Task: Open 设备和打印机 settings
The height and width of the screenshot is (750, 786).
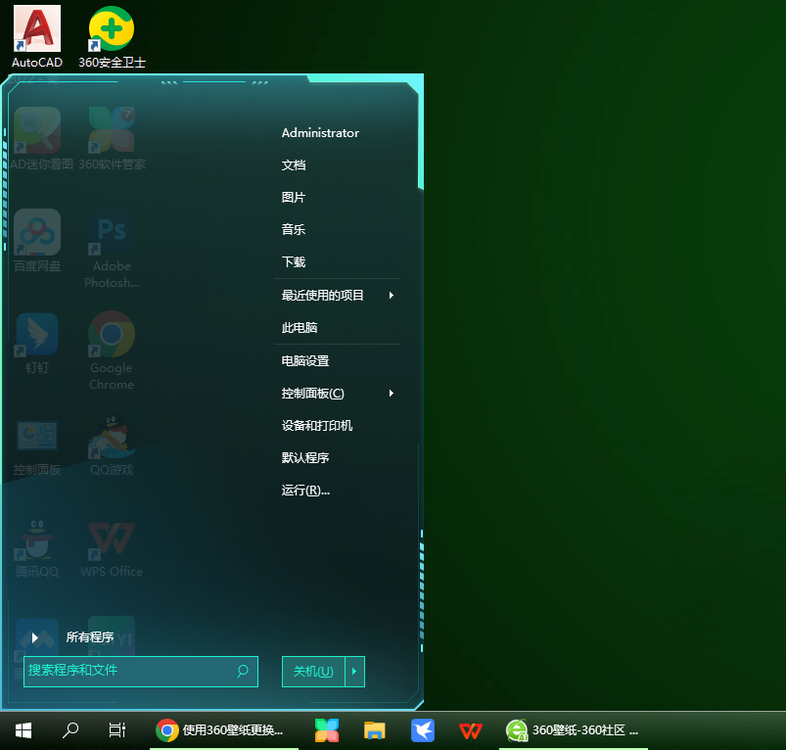Action: (x=319, y=425)
